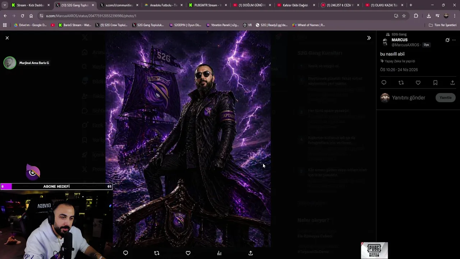The height and width of the screenshot is (259, 460).
Task: Click the Yanıtını gönder reply field
Action: 409,97
